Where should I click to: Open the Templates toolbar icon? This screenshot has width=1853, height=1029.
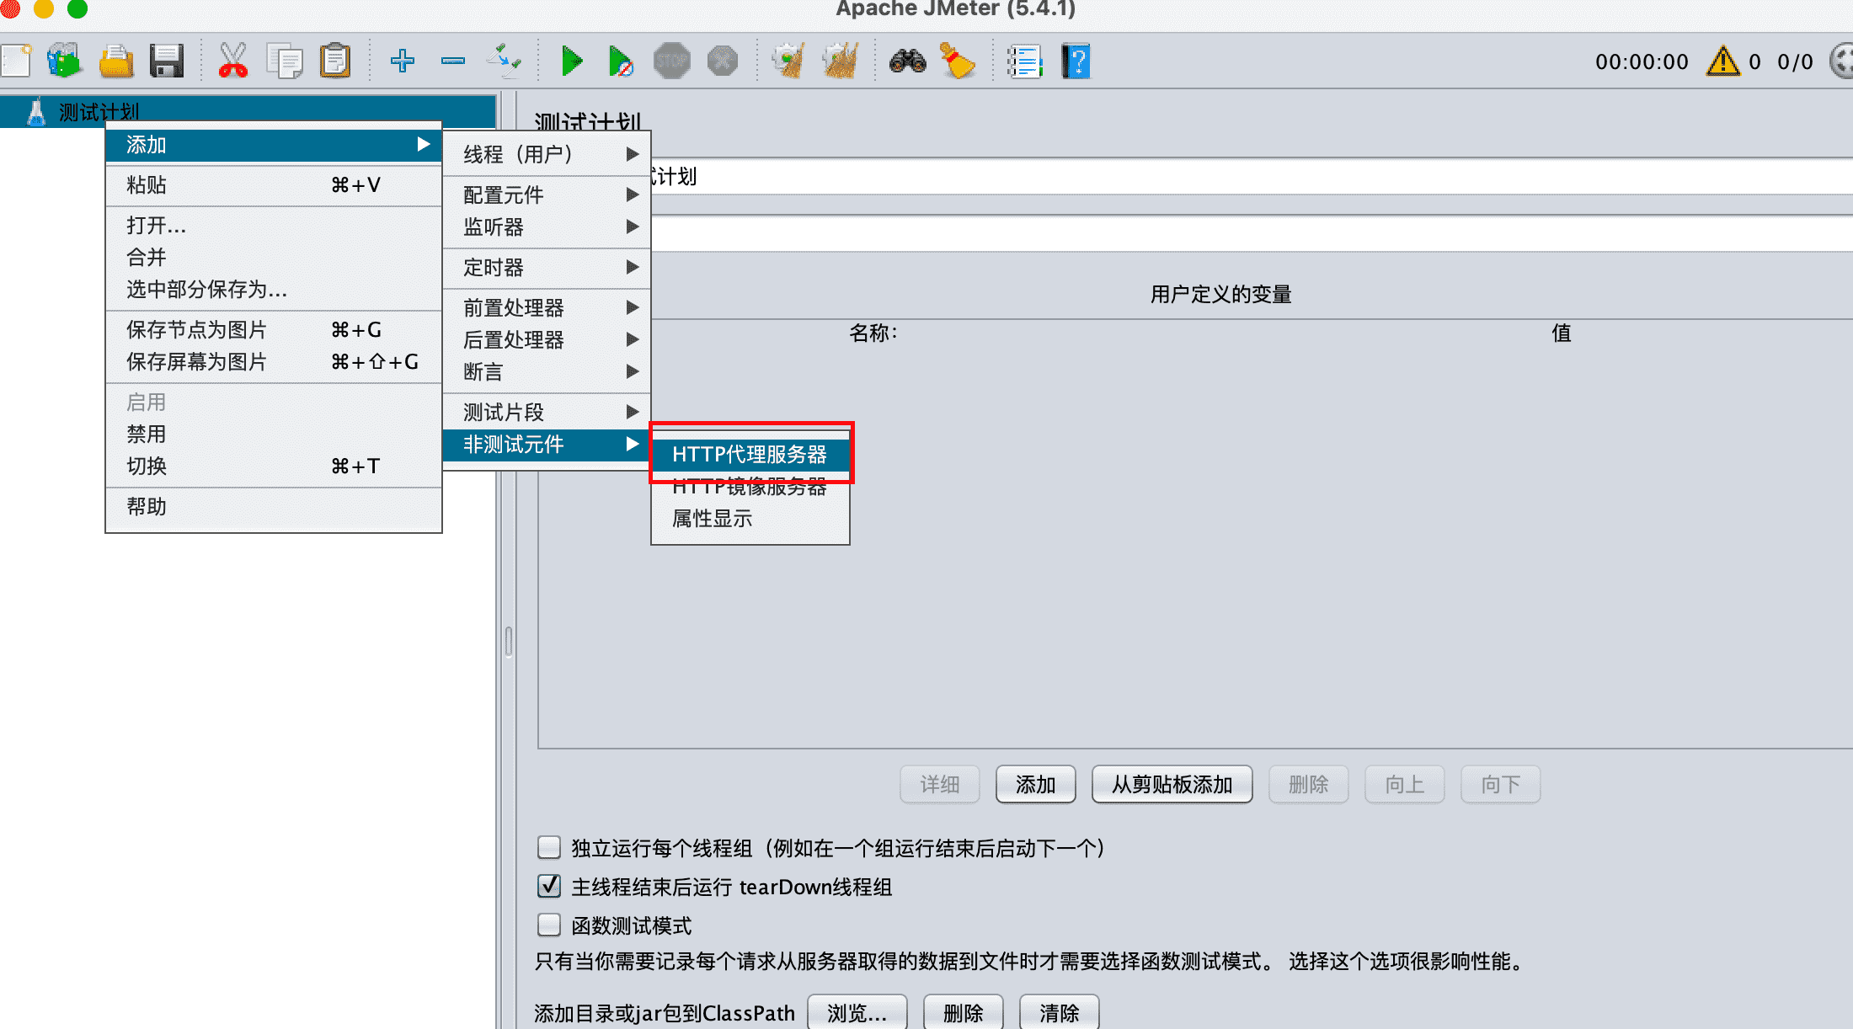coord(65,61)
